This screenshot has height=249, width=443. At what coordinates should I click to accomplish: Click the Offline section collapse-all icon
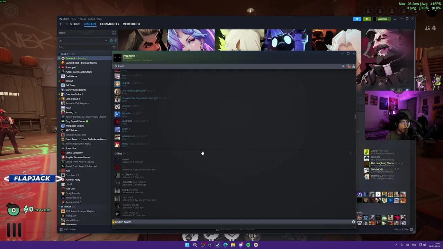click(351, 154)
